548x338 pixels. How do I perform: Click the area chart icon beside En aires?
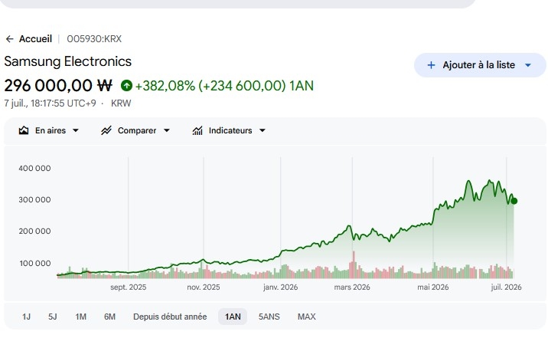(x=24, y=130)
